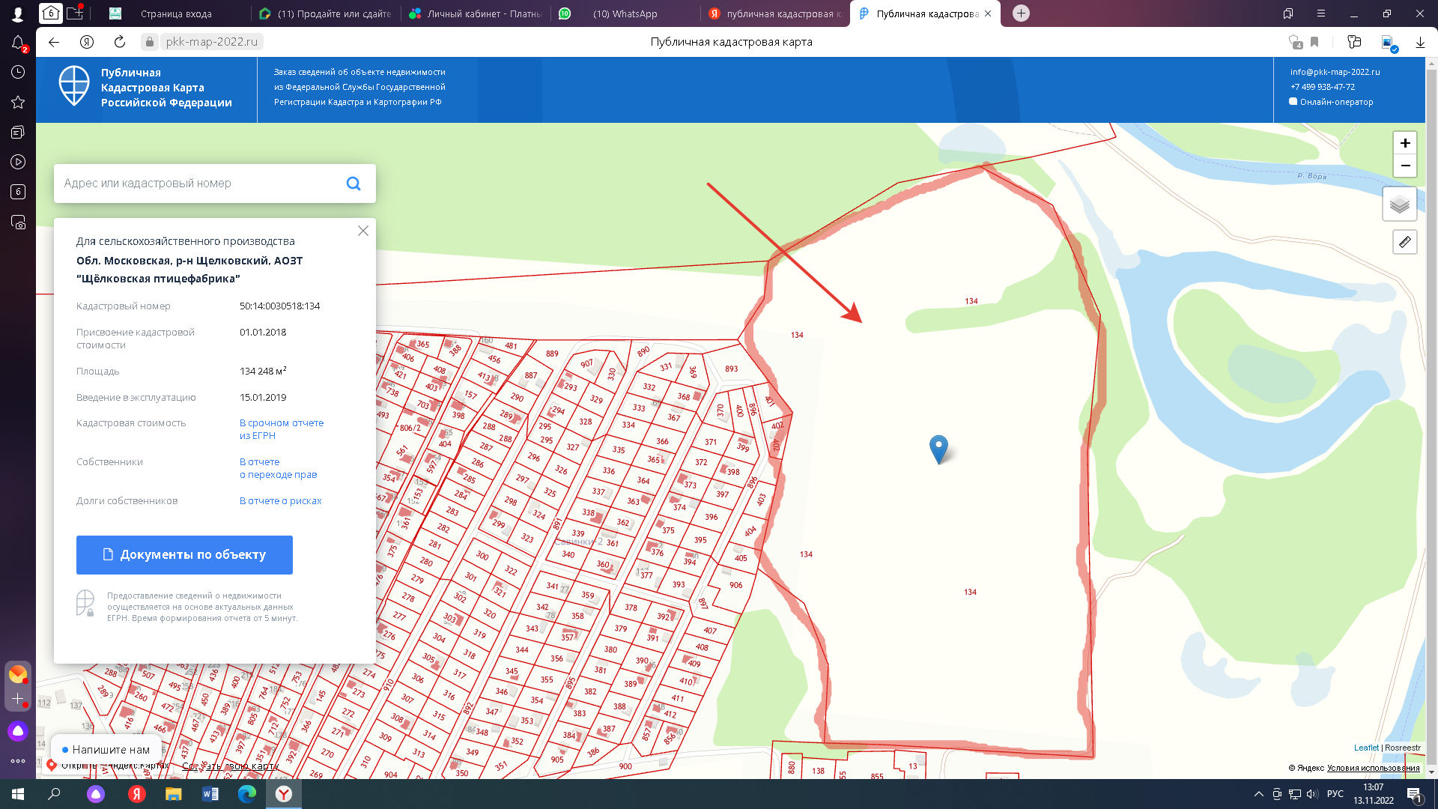
Task: Open new browser tab plus button
Action: (1021, 13)
